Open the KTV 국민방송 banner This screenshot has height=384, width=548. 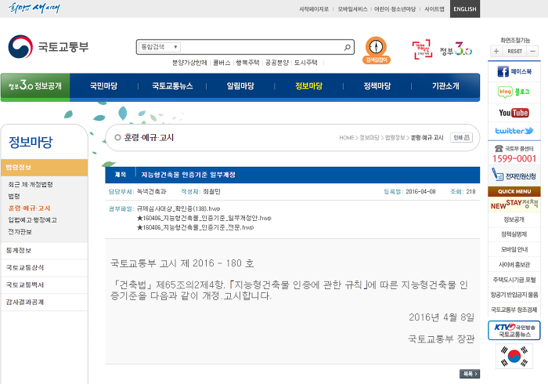tap(514, 330)
